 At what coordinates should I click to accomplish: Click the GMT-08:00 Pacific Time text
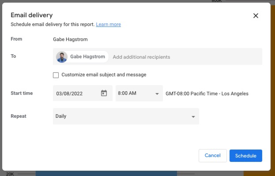coord(207,94)
